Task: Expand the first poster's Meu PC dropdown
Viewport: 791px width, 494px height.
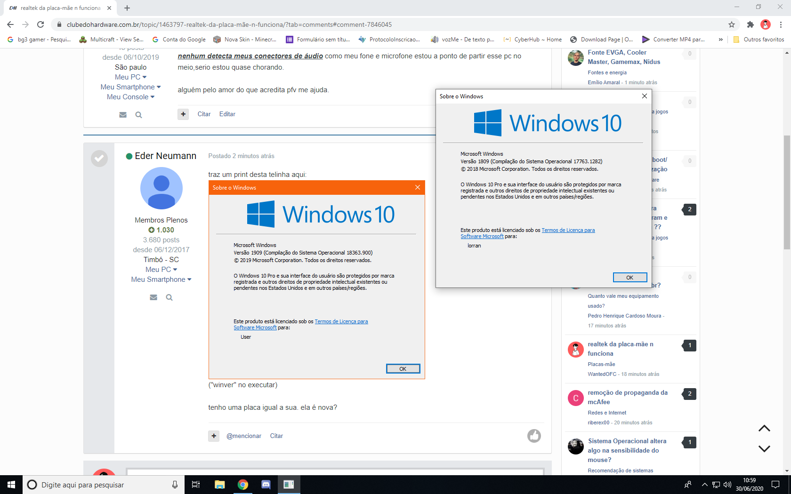Action: (130, 77)
